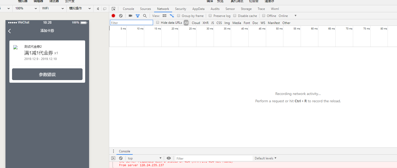397x168 pixels.
Task: Activate the inspect element picker icon
Action: coord(113,9)
